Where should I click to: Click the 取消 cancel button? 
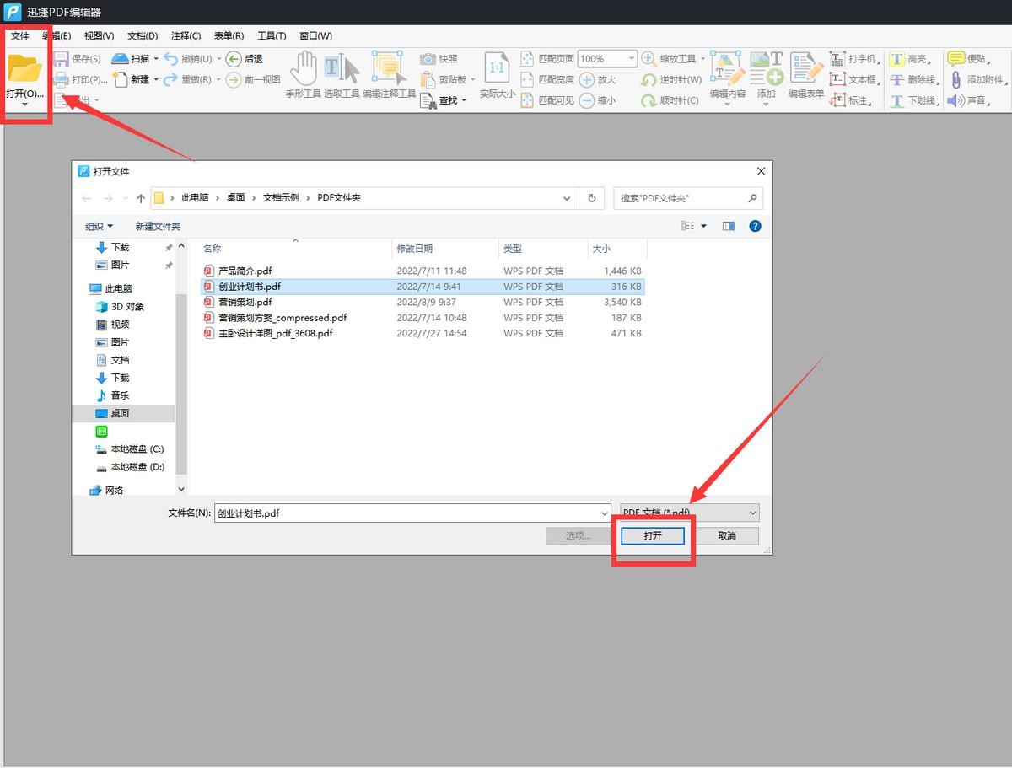(x=726, y=535)
